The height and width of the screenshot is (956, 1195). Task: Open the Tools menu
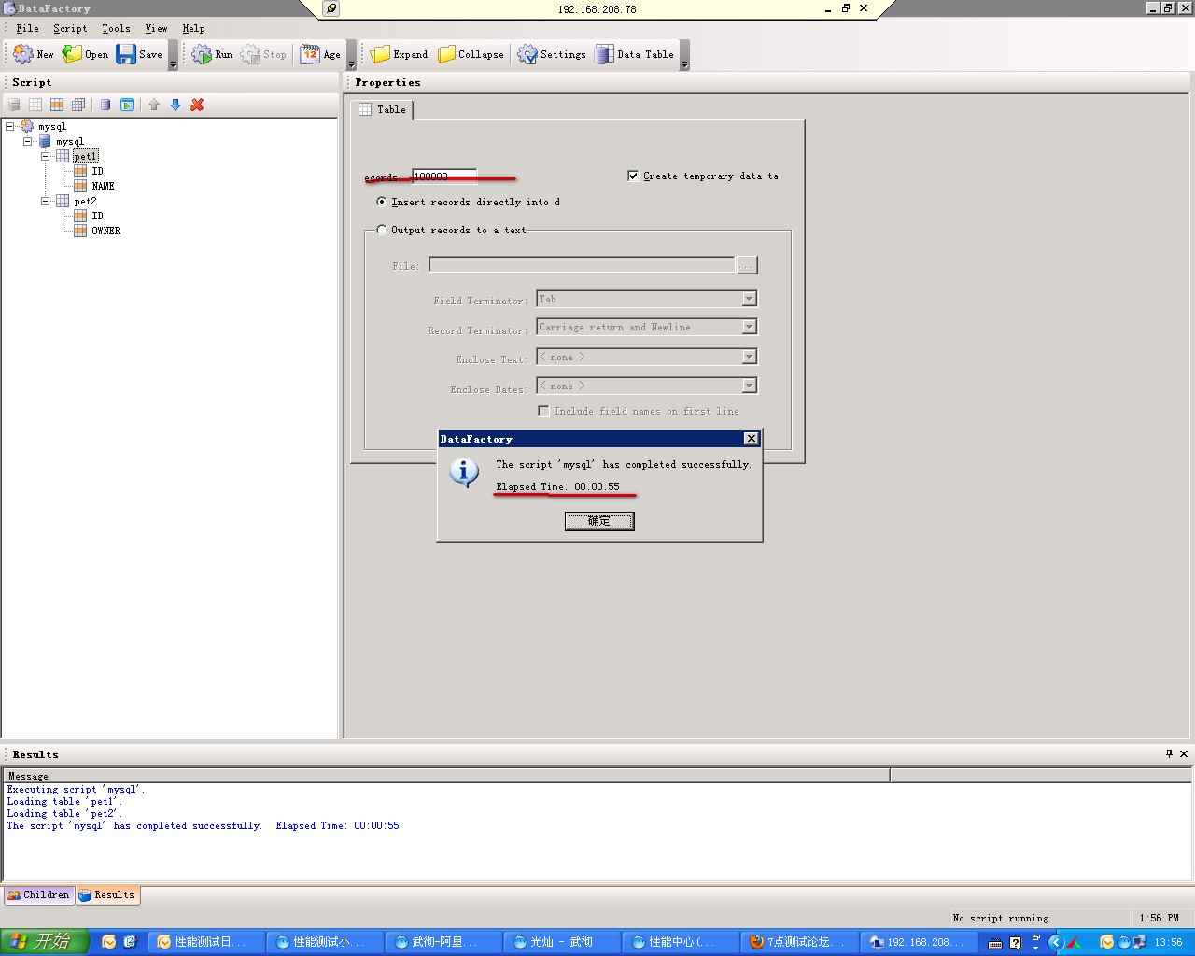[x=116, y=29]
